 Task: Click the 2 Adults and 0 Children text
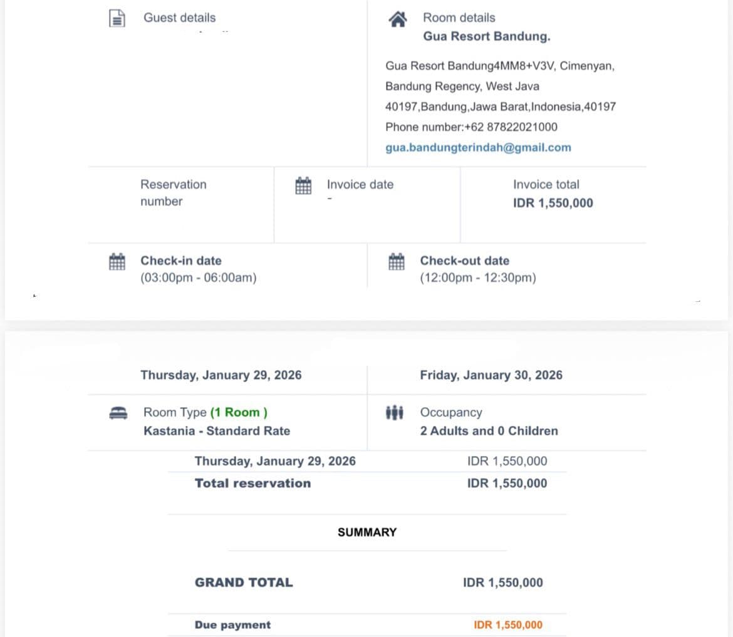coord(489,431)
